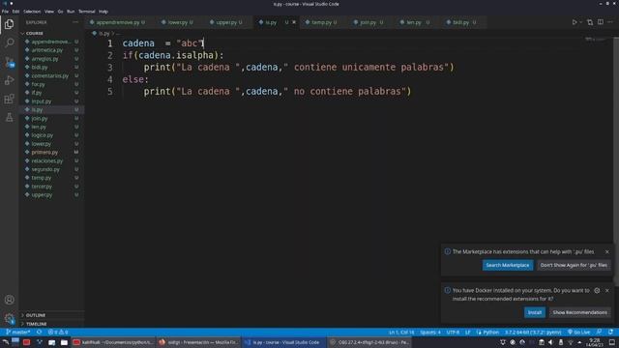The height and width of the screenshot is (348, 619).
Task: Synchronize changes from the status bar
Action: 39,333
